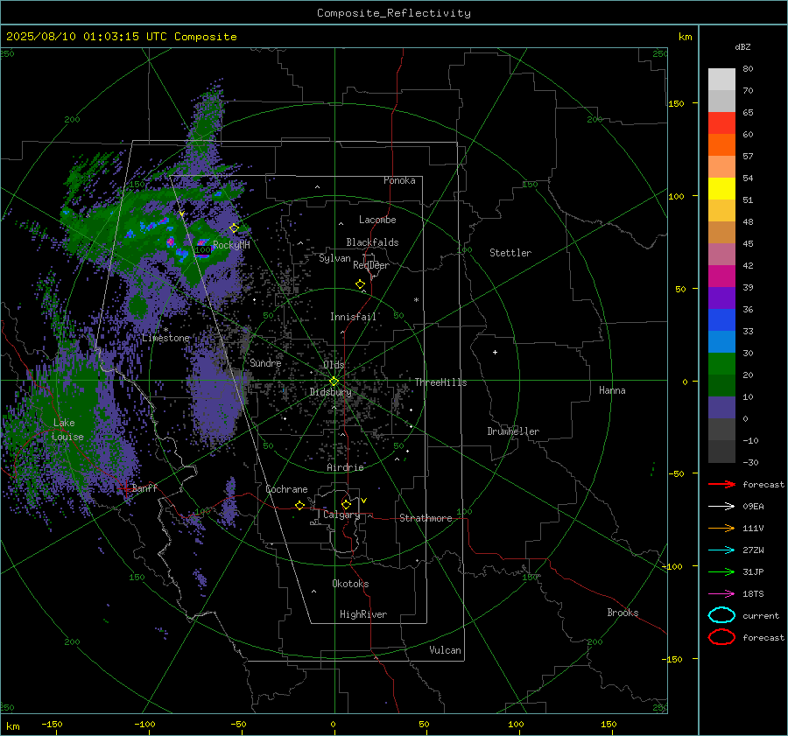Click white asterisk marker above Limestone
The height and width of the screenshot is (736, 788).
(165, 330)
